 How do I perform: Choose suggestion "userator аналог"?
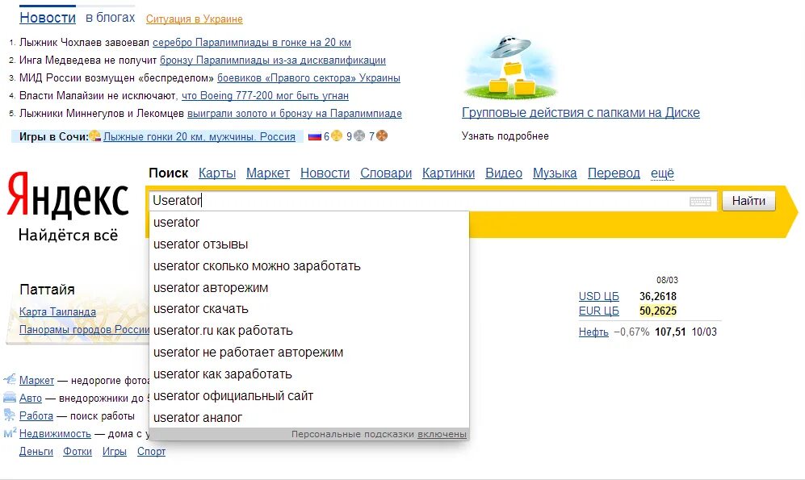click(309, 417)
